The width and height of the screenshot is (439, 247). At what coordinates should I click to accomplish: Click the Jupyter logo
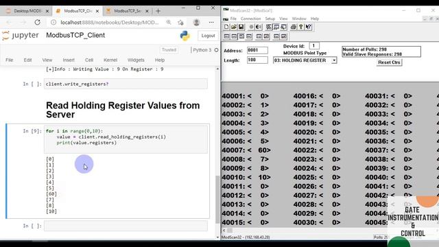pos(20,36)
